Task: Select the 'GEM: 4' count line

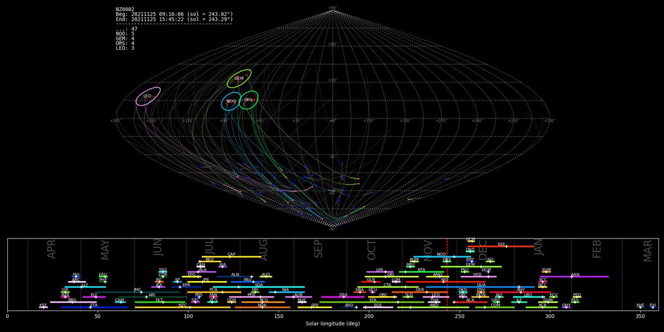Action: (x=125, y=39)
